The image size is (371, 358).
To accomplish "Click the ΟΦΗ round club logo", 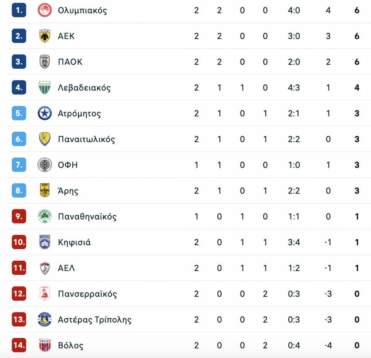I will (x=45, y=165).
